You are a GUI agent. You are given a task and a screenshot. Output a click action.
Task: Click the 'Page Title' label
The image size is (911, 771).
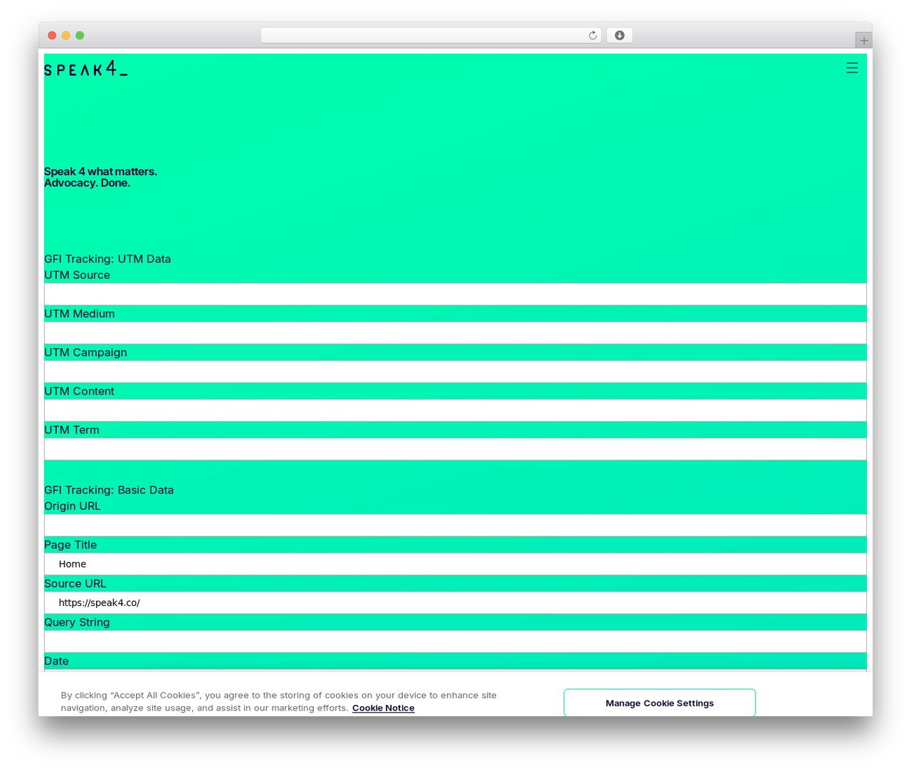[x=70, y=545]
